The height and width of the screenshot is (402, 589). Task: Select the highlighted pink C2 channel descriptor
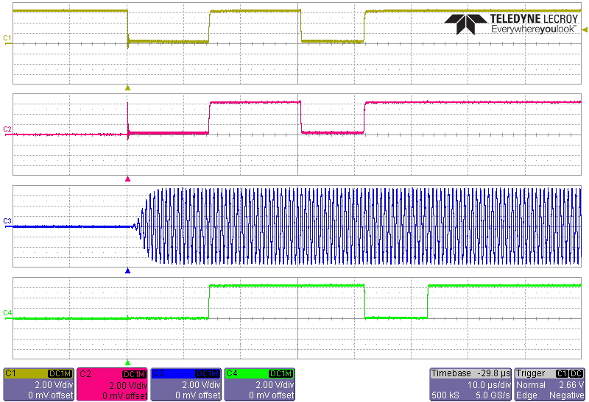pyautogui.click(x=112, y=384)
